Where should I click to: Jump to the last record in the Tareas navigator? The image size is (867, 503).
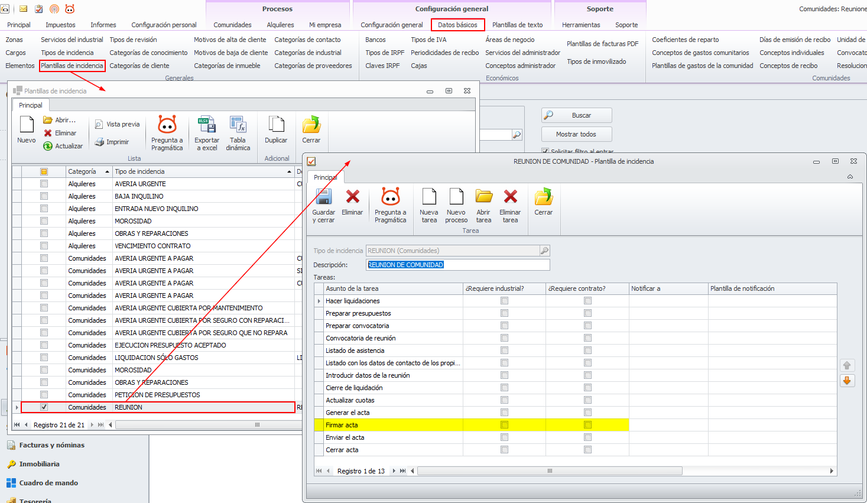[402, 471]
